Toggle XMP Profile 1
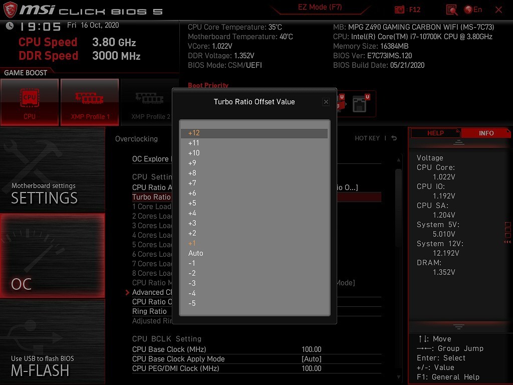The width and height of the screenshot is (513, 385). pyautogui.click(x=90, y=102)
